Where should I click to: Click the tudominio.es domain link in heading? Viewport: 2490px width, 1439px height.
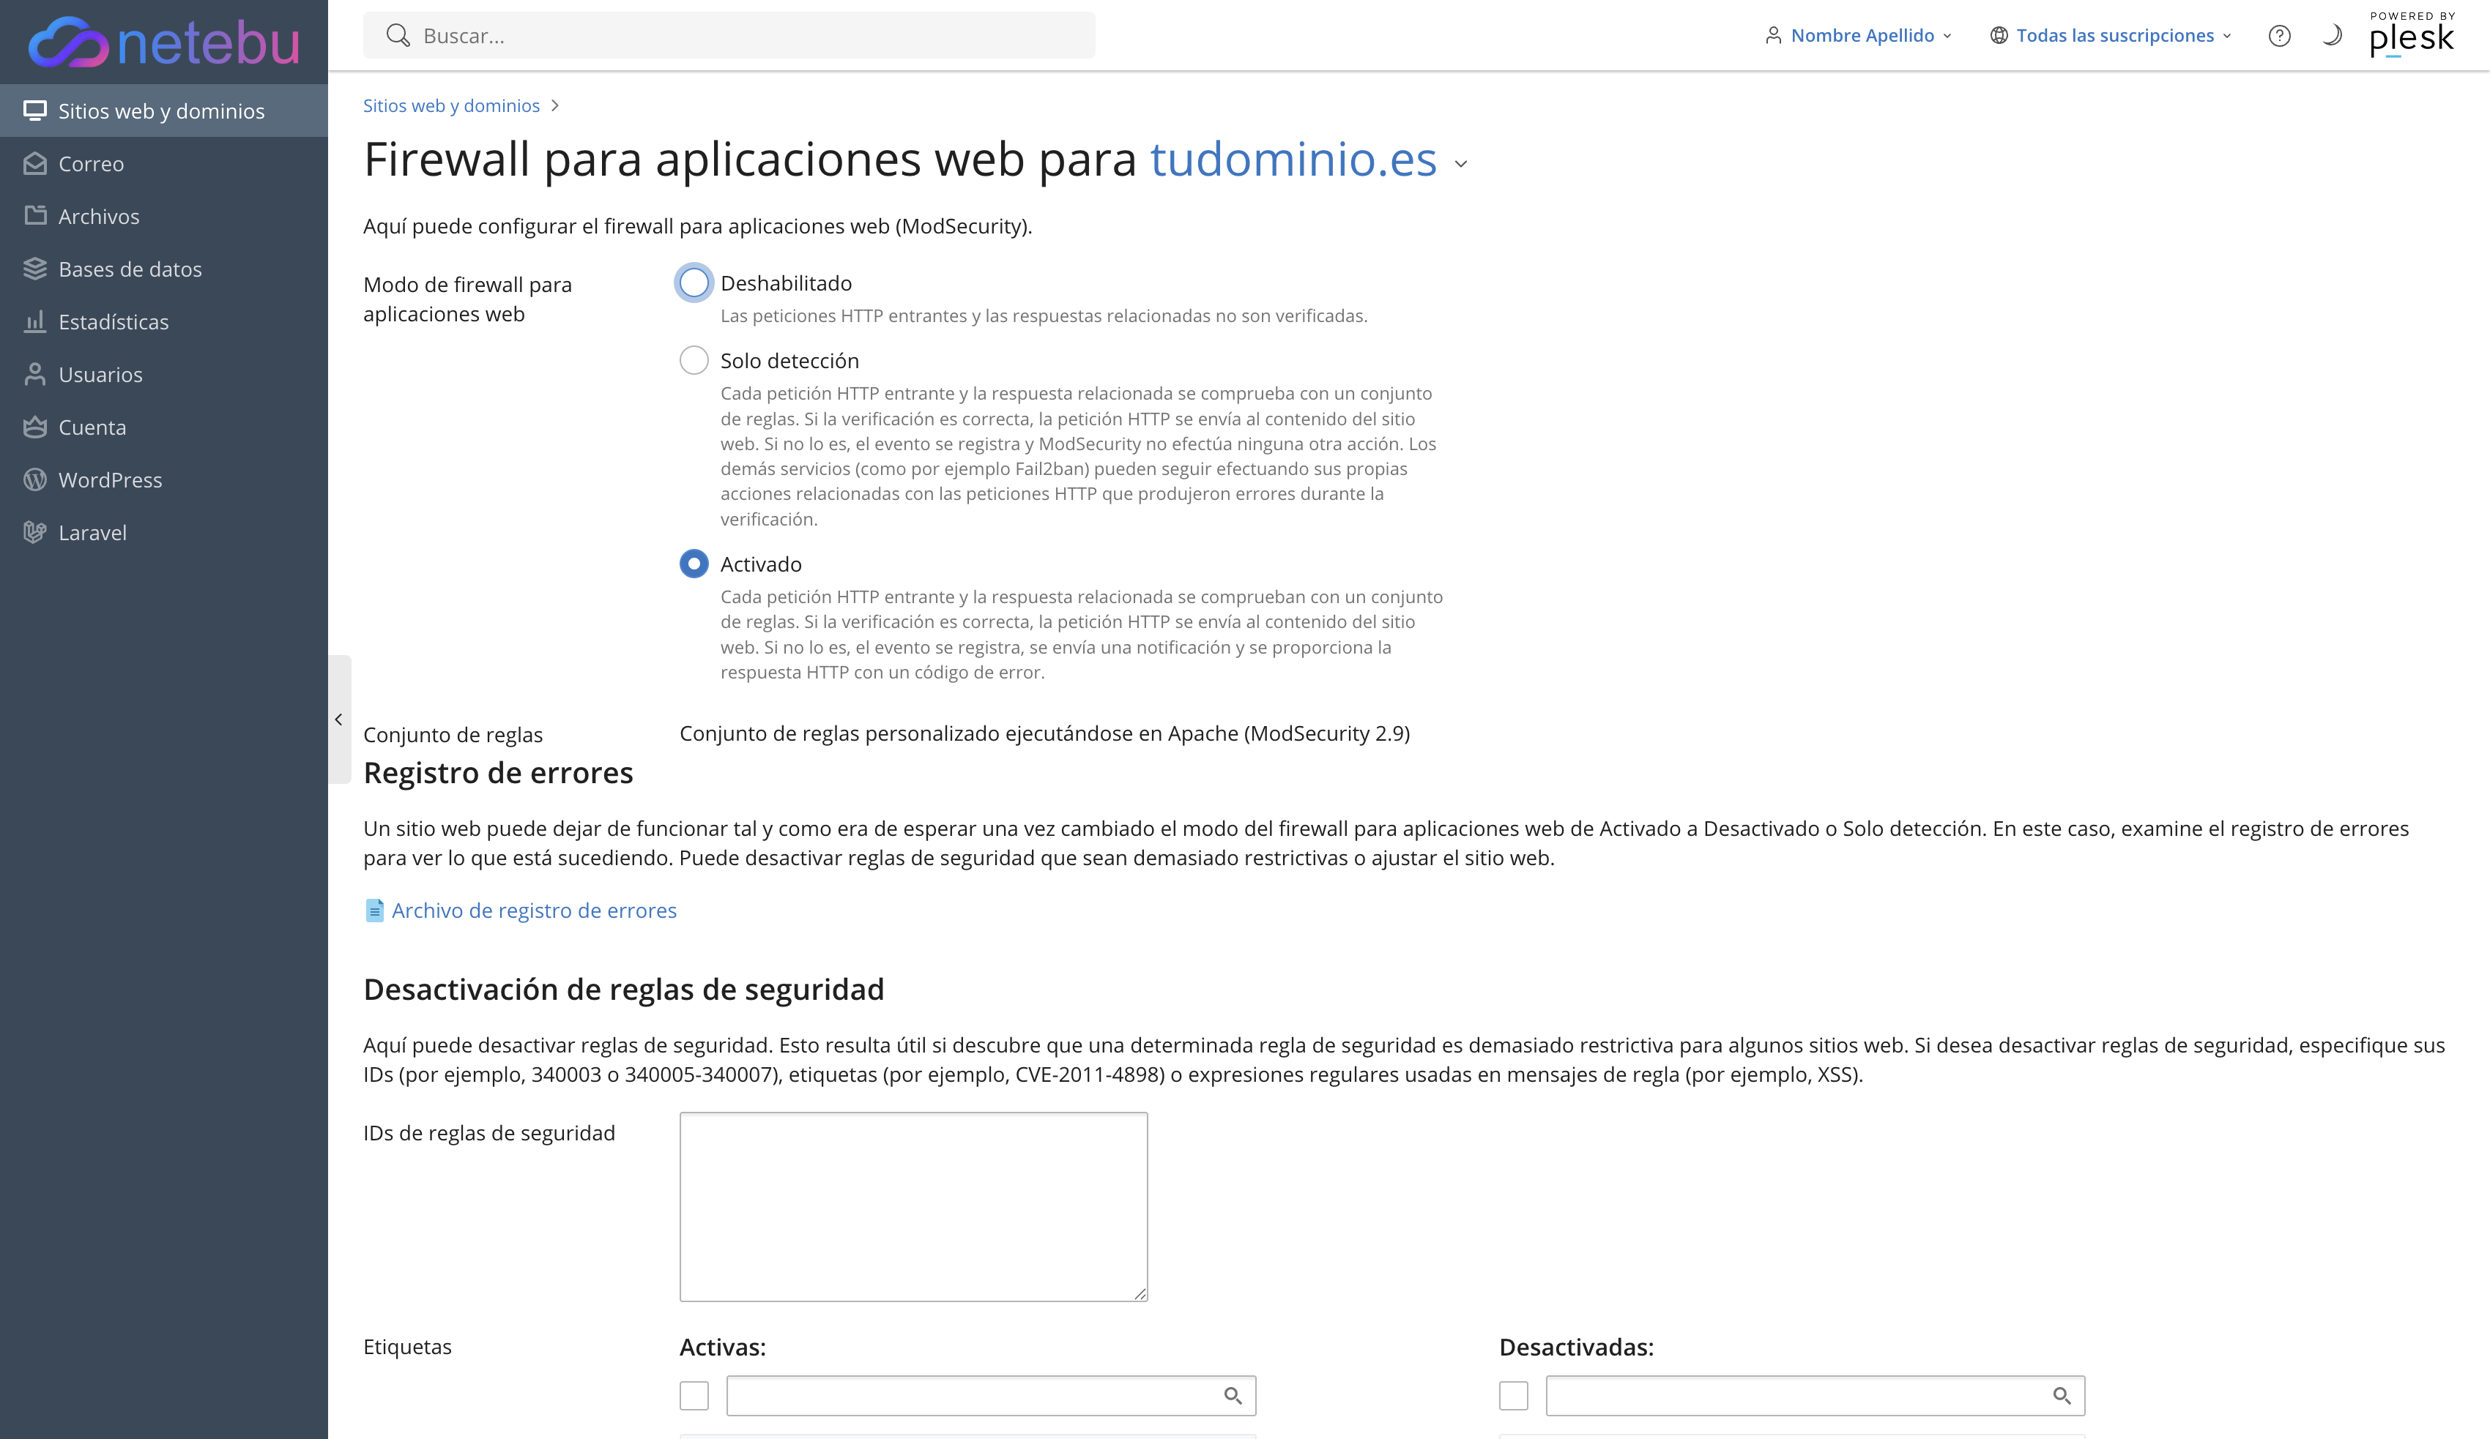[x=1293, y=159]
